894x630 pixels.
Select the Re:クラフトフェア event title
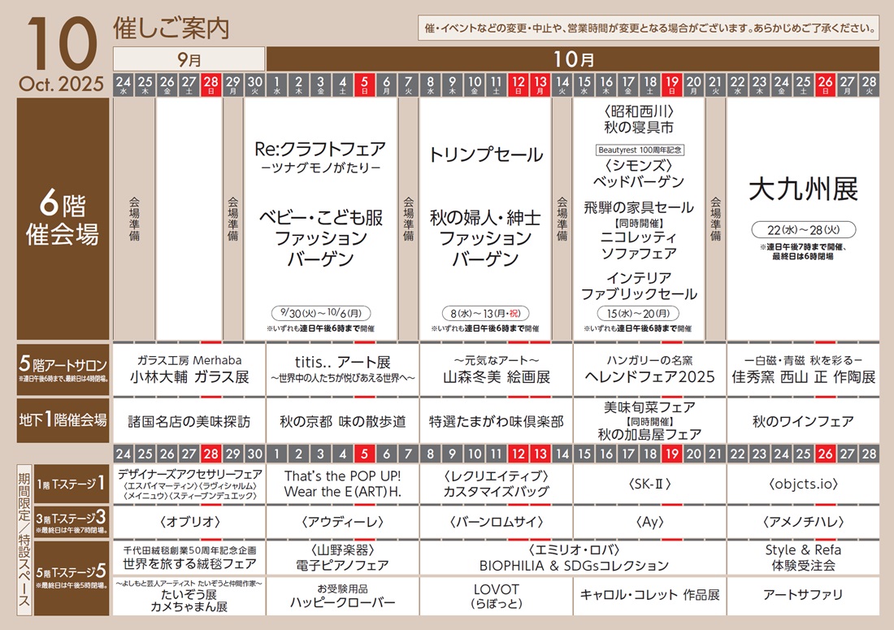click(x=320, y=150)
